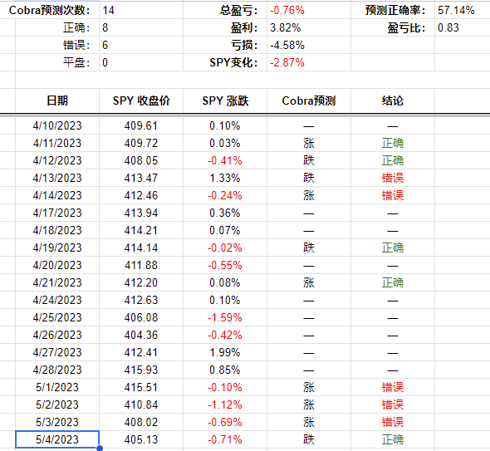Select closing price 413.47 cell

(x=141, y=178)
